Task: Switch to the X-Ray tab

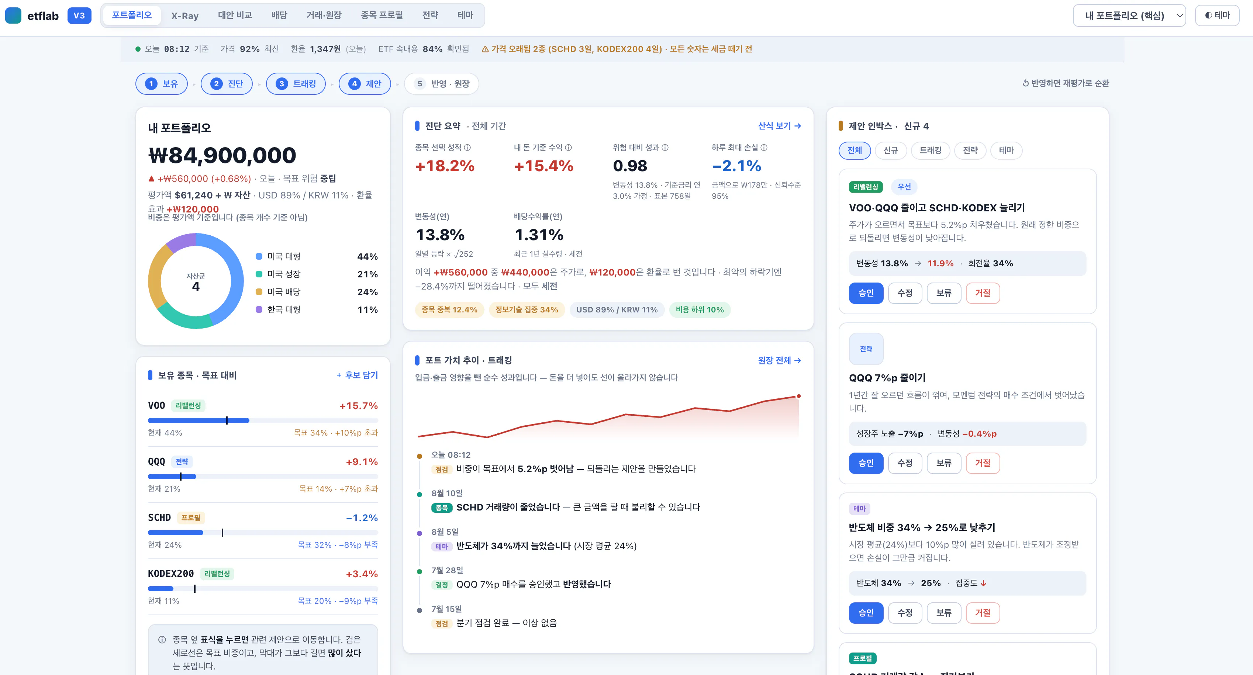Action: pyautogui.click(x=185, y=15)
